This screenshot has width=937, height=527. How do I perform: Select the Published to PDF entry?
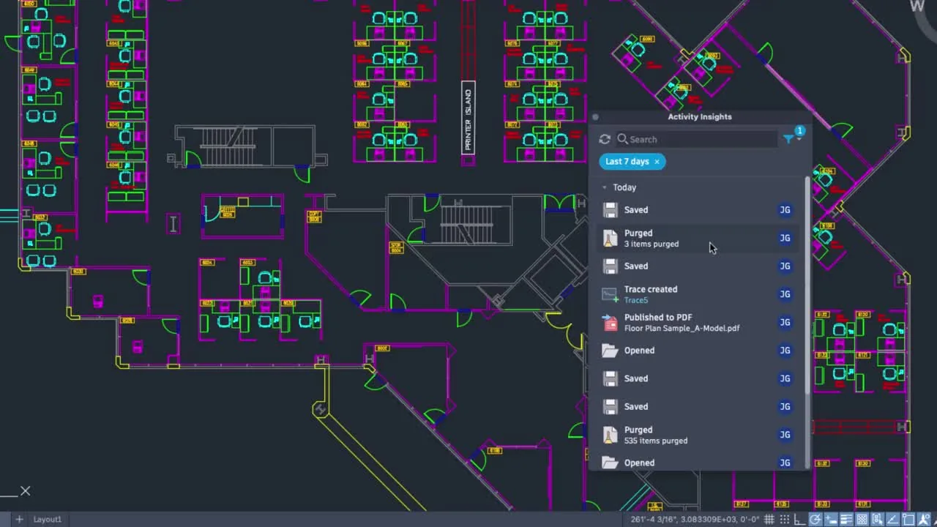[x=698, y=322]
